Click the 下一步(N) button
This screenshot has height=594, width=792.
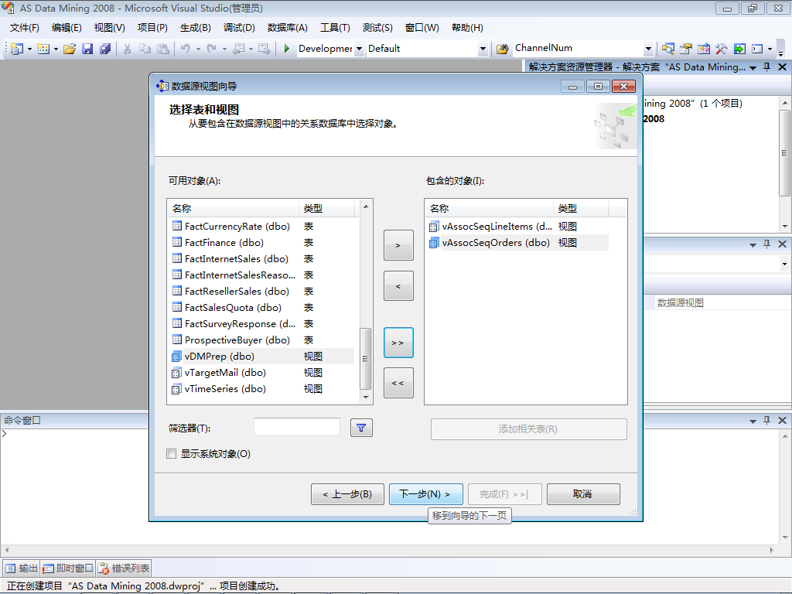(x=426, y=494)
